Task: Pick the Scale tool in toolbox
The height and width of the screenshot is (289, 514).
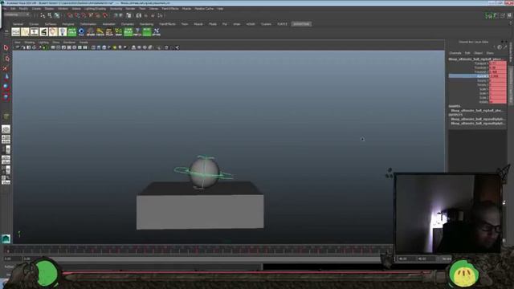Action: pyautogui.click(x=6, y=97)
